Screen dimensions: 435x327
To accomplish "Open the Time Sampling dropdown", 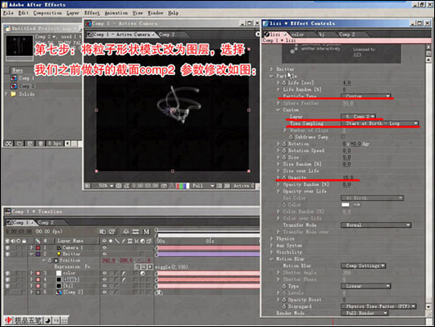I will [380, 123].
